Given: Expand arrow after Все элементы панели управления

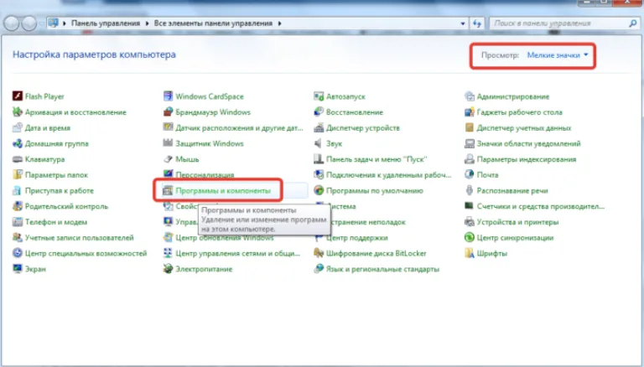Looking at the screenshot, I should [280, 23].
